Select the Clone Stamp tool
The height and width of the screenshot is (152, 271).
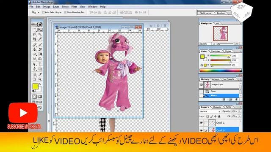point(35,49)
